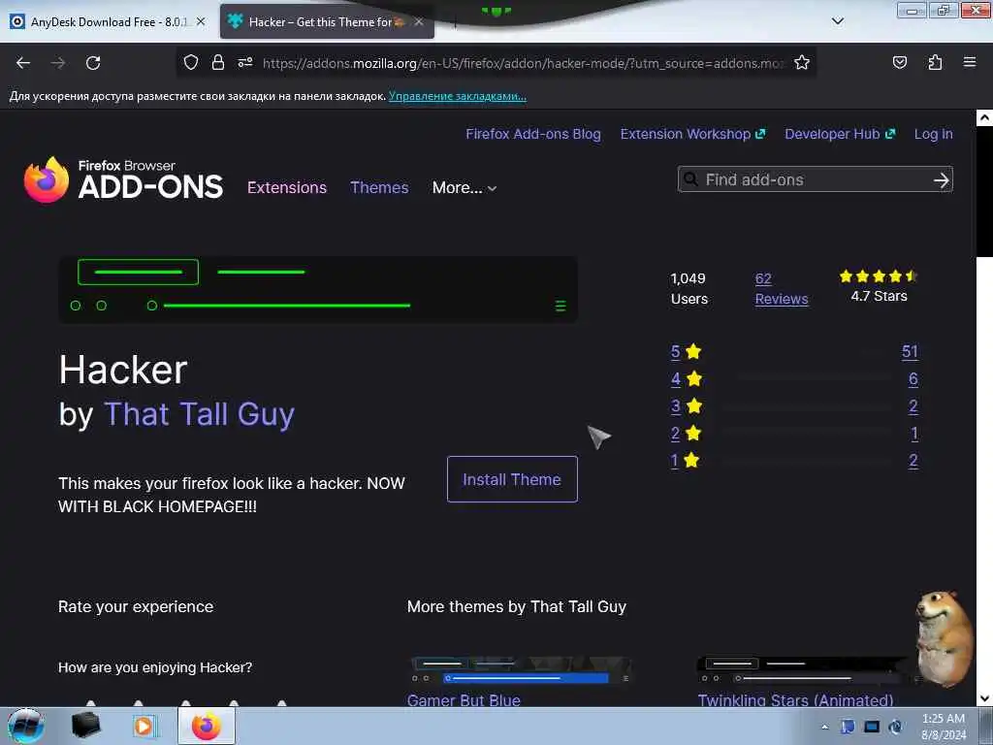This screenshot has width=993, height=745.
Task: Expand the More… dropdown menu
Action: pyautogui.click(x=464, y=187)
